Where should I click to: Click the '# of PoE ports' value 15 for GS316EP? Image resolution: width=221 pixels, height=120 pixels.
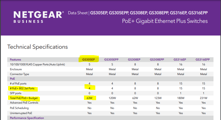click(181, 83)
